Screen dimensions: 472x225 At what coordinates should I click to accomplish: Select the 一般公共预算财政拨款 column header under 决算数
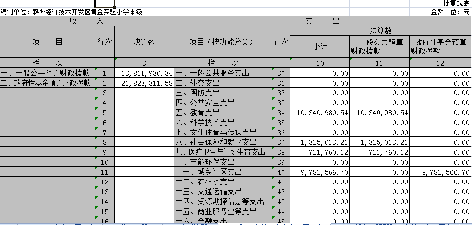pyautogui.click(x=379, y=46)
